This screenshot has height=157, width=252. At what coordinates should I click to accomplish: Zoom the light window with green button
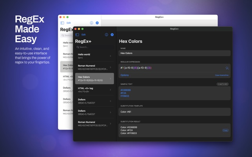pos(67,17)
